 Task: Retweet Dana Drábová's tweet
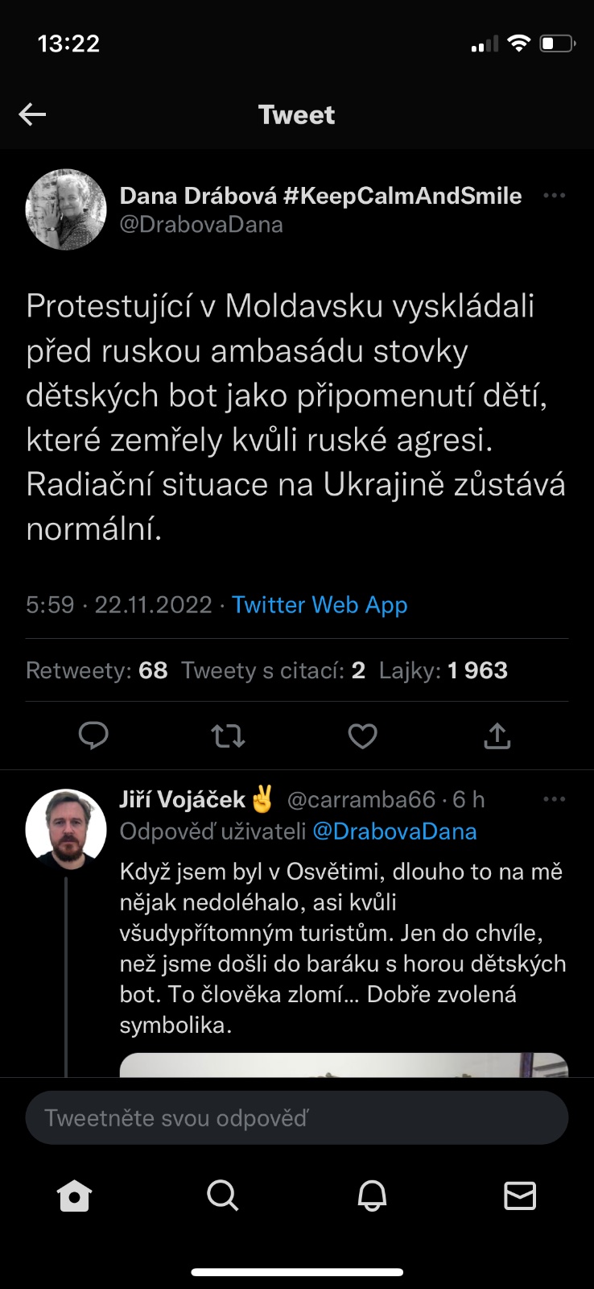coord(228,736)
